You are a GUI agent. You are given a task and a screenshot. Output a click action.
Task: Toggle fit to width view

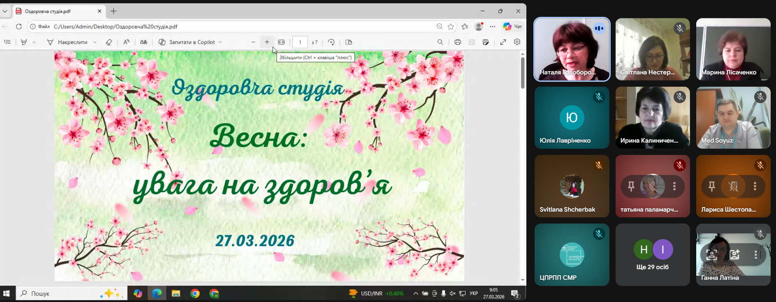(281, 42)
